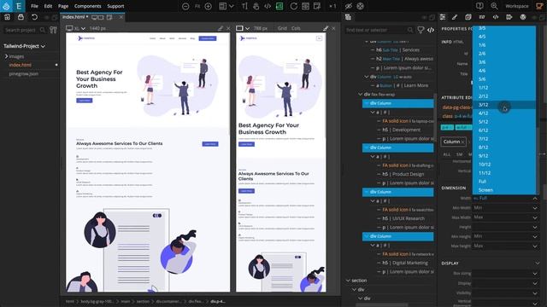Open the project filter settings icon
Screen dimensions: 547x307
click(53, 30)
